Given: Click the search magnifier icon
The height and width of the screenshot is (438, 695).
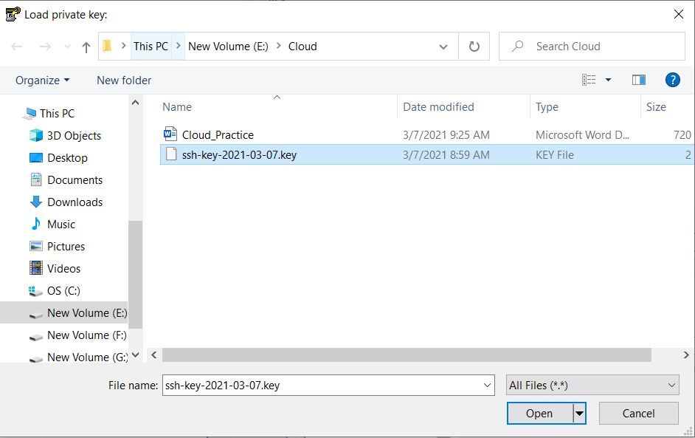Looking at the screenshot, I should (x=517, y=46).
